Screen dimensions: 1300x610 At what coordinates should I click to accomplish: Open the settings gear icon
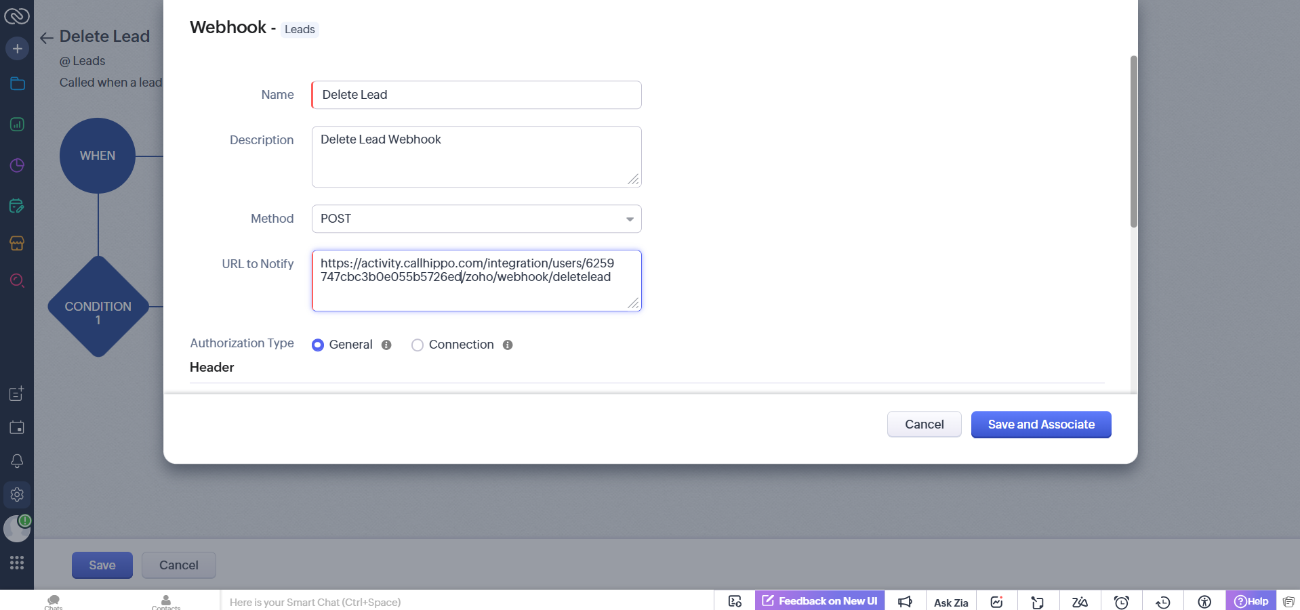(17, 495)
